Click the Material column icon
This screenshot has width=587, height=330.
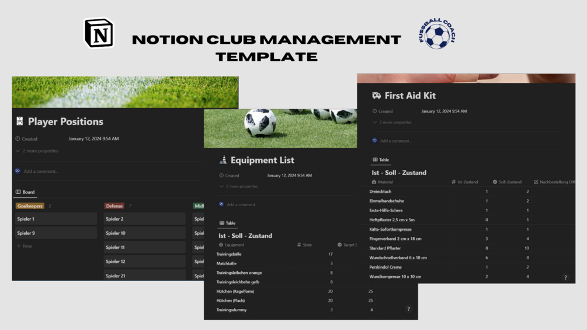pyautogui.click(x=374, y=182)
